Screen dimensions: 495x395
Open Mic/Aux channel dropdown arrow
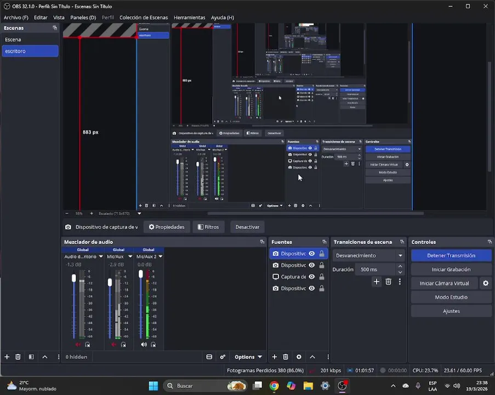click(x=130, y=256)
